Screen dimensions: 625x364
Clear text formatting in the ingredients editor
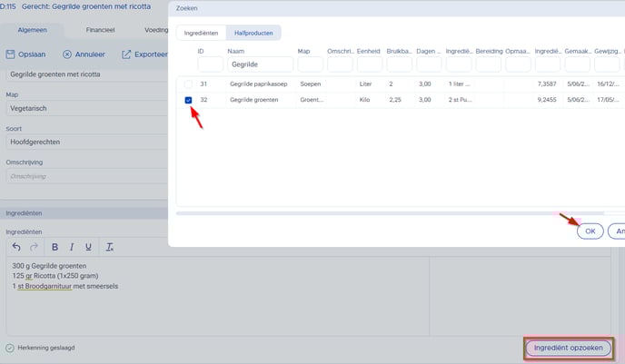tap(110, 247)
